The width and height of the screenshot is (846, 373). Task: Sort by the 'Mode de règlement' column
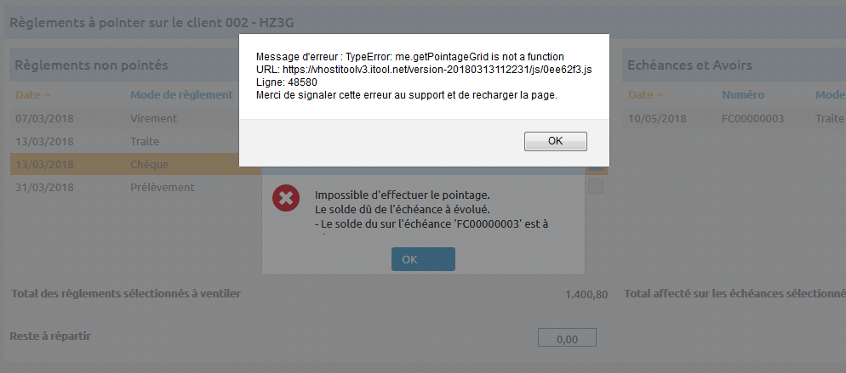tap(181, 94)
